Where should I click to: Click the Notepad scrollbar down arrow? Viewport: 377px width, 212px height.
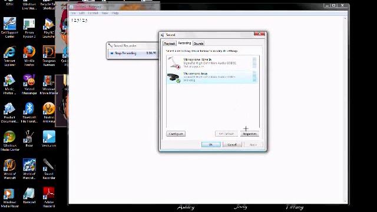click(345, 201)
